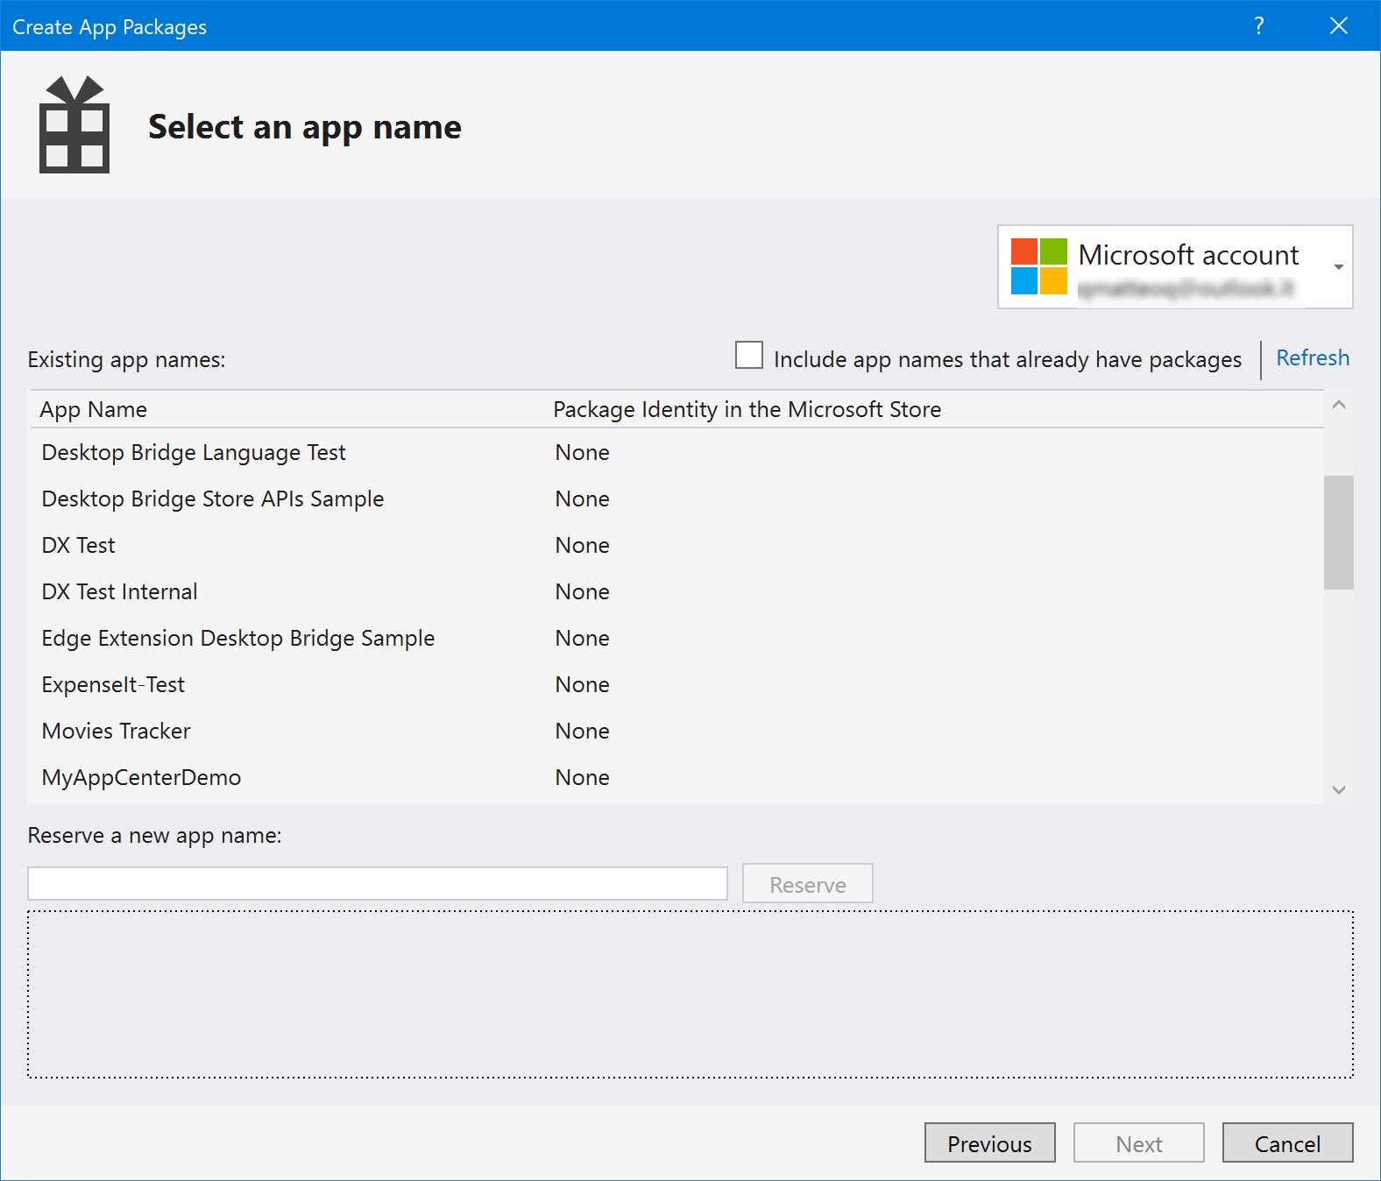Focus the reserve a new app name field
The height and width of the screenshot is (1181, 1381).
[x=378, y=883]
